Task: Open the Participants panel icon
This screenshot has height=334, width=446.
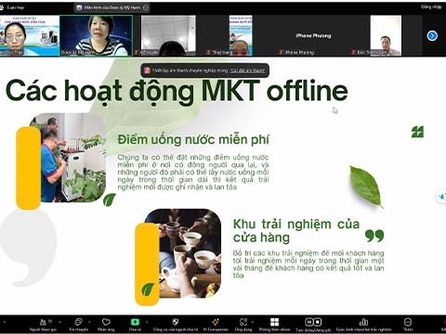Action: point(44,322)
